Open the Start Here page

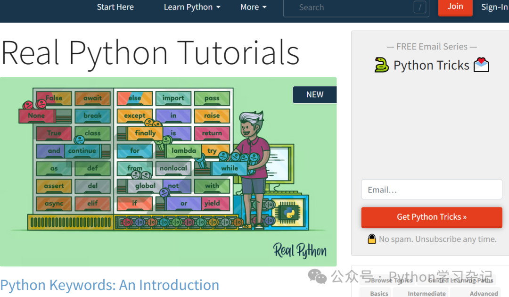(x=115, y=7)
